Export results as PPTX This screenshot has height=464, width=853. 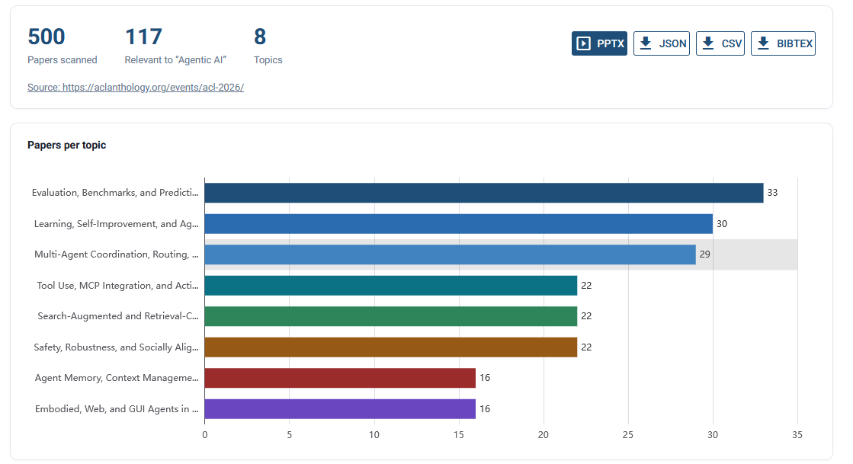click(599, 43)
